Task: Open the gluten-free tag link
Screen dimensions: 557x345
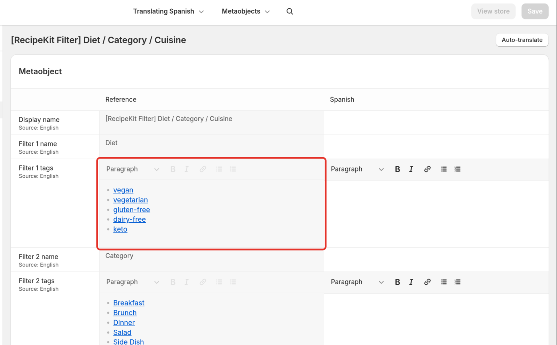Action: click(132, 210)
